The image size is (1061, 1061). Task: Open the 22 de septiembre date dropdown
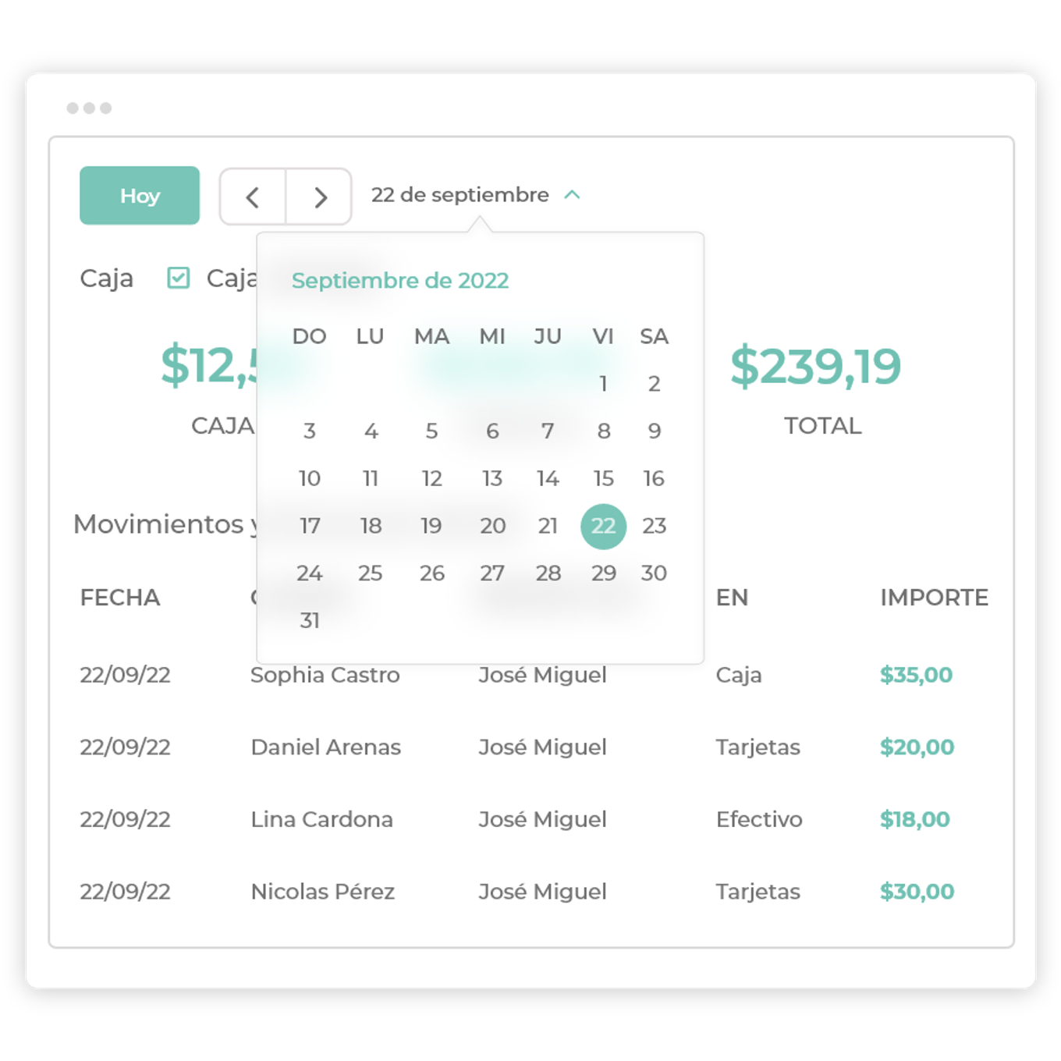460,195
